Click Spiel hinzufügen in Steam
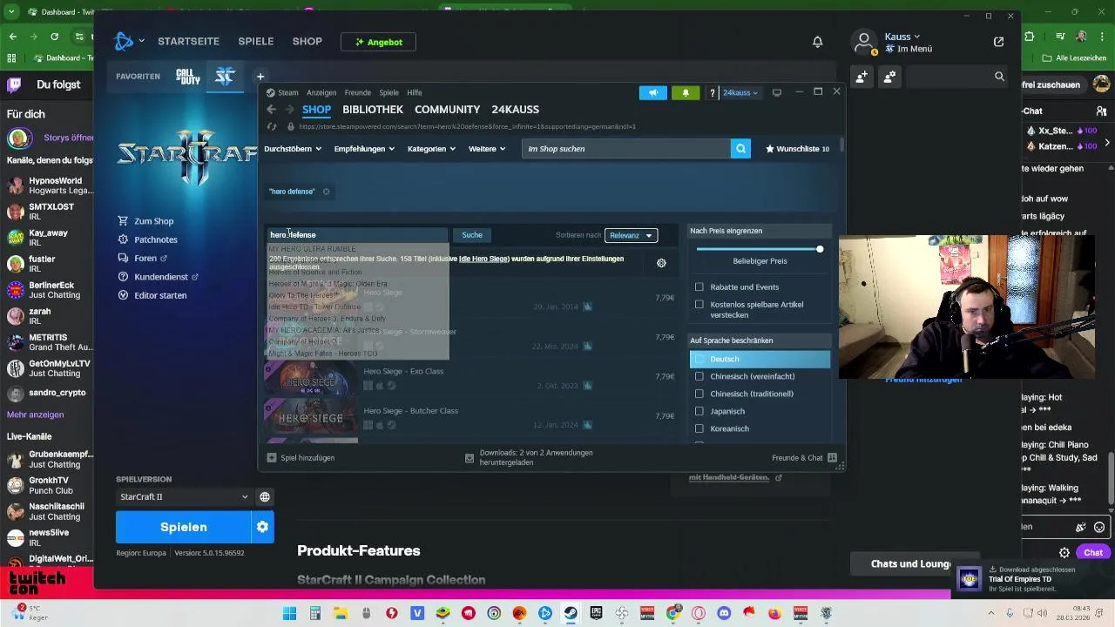 pos(301,458)
